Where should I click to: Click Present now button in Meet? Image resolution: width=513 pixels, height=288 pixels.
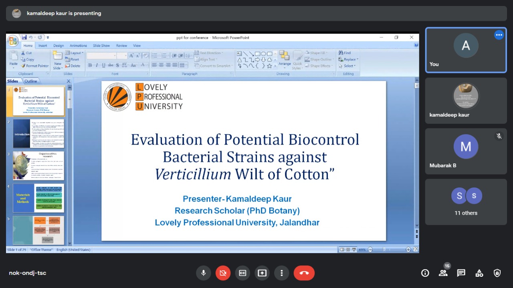(262, 273)
